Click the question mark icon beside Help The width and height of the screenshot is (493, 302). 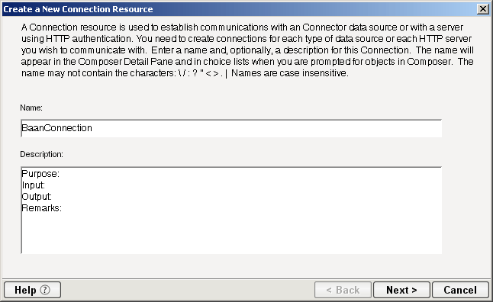click(45, 290)
